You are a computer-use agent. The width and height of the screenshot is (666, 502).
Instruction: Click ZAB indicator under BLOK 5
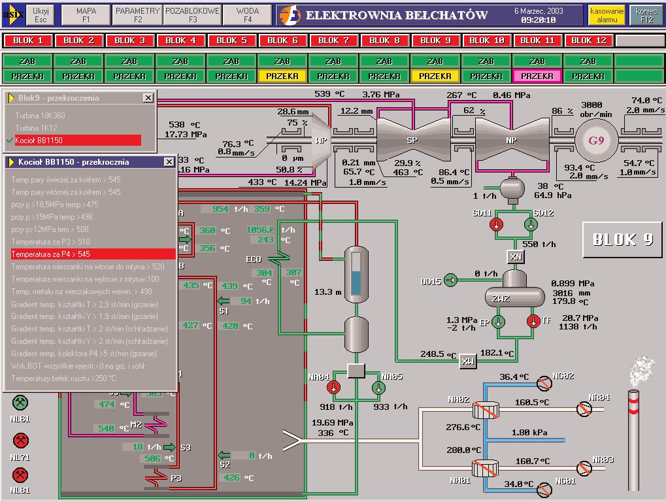(231, 61)
